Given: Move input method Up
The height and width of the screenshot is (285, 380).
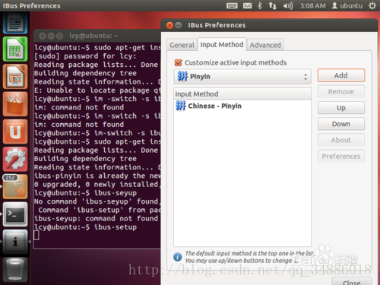Looking at the screenshot, I should click(x=341, y=108).
